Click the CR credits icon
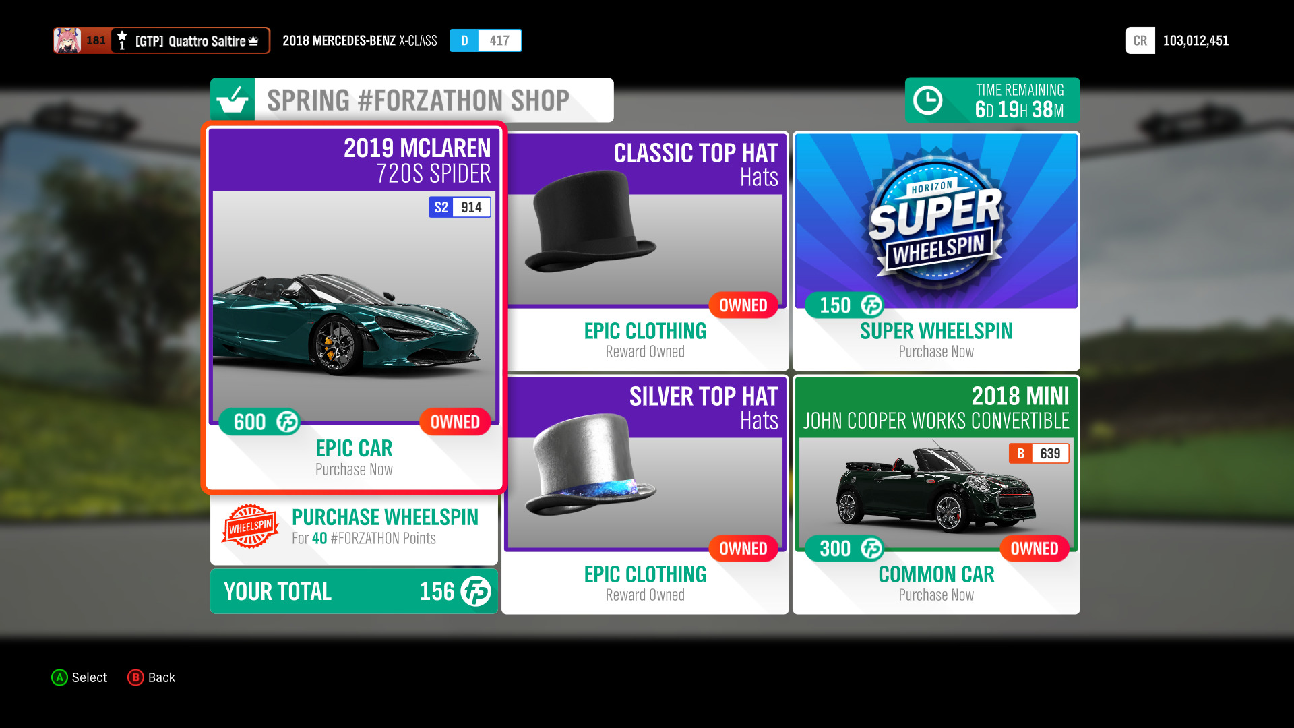 pyautogui.click(x=1140, y=40)
